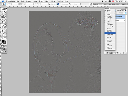128x96 pixels.
Task: Select the Lasso tool
Action: [x=3, y=14]
